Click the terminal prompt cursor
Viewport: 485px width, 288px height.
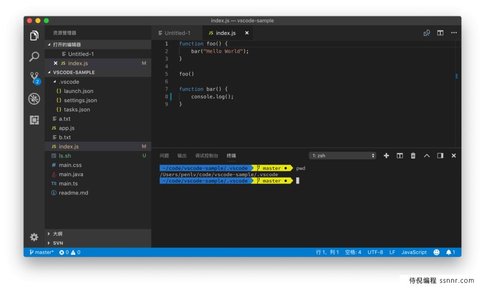[x=298, y=181]
